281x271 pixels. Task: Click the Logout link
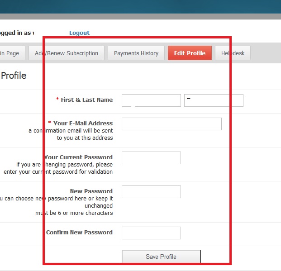coord(79,33)
